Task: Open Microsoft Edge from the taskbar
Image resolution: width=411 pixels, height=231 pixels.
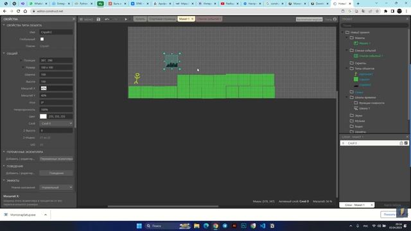Action: [x=206, y=226]
